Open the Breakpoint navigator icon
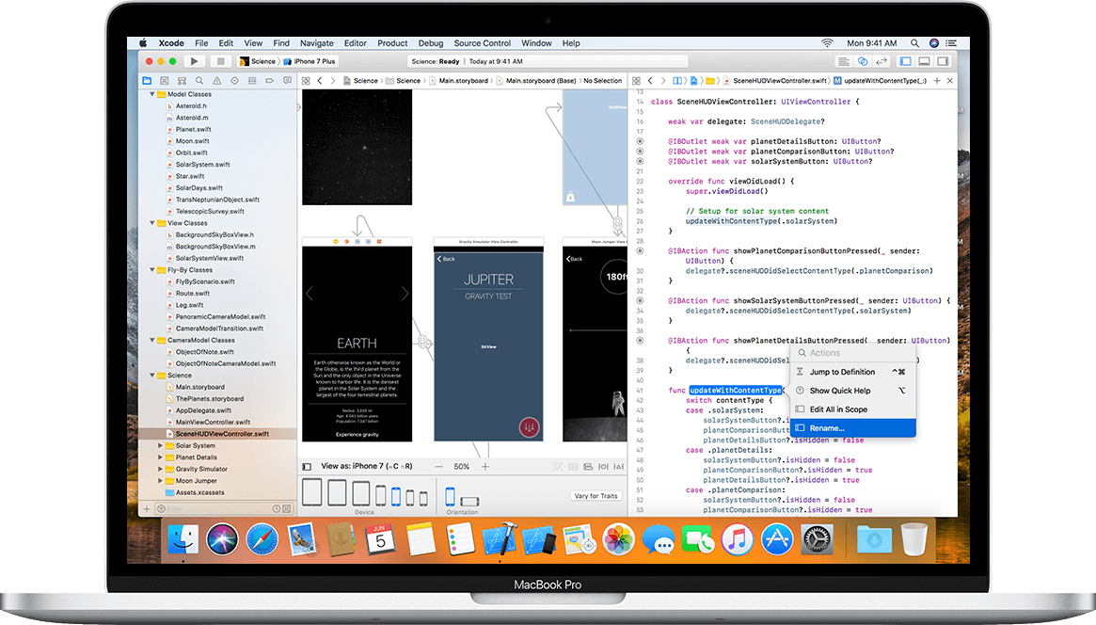The image size is (1096, 625). pyautogui.click(x=269, y=81)
